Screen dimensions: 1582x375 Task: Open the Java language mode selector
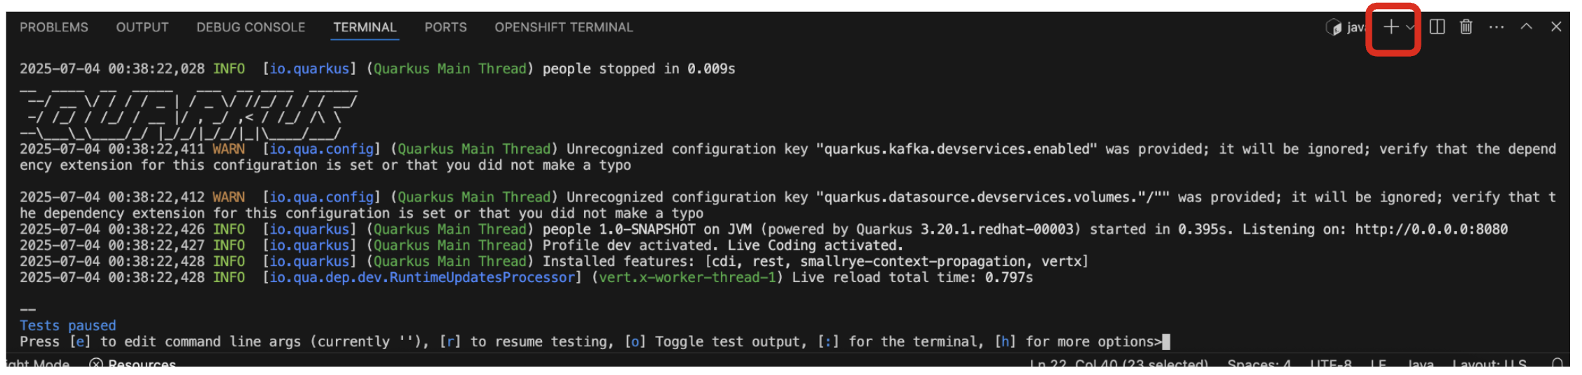click(1420, 365)
